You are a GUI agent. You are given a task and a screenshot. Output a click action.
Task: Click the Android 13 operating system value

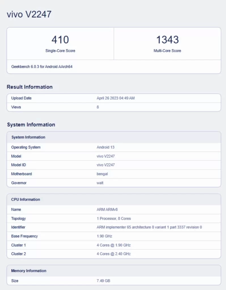pos(105,147)
